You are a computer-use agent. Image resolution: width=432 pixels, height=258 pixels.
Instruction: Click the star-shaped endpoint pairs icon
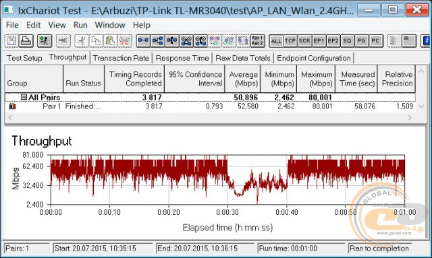[172, 41]
